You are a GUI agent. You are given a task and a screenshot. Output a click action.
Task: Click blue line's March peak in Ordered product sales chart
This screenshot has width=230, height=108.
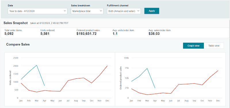click(x=147, y=68)
